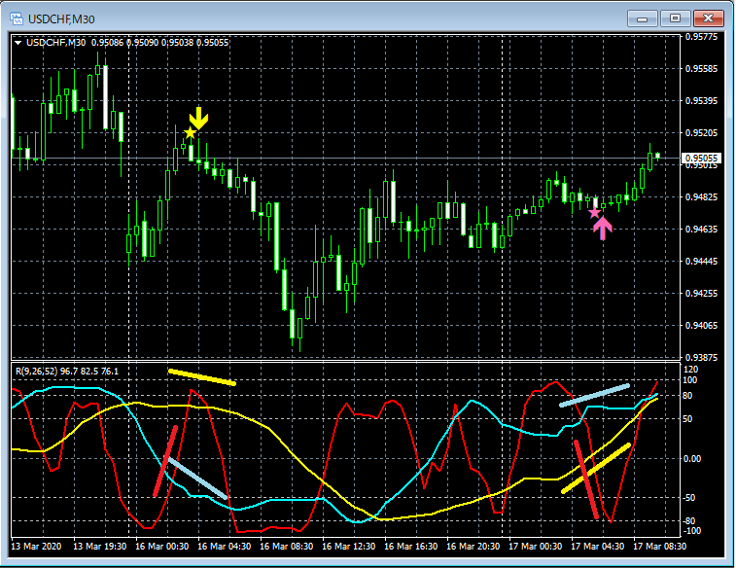The height and width of the screenshot is (568, 736).
Task: Click the indicator scale label -100
Action: click(x=692, y=531)
